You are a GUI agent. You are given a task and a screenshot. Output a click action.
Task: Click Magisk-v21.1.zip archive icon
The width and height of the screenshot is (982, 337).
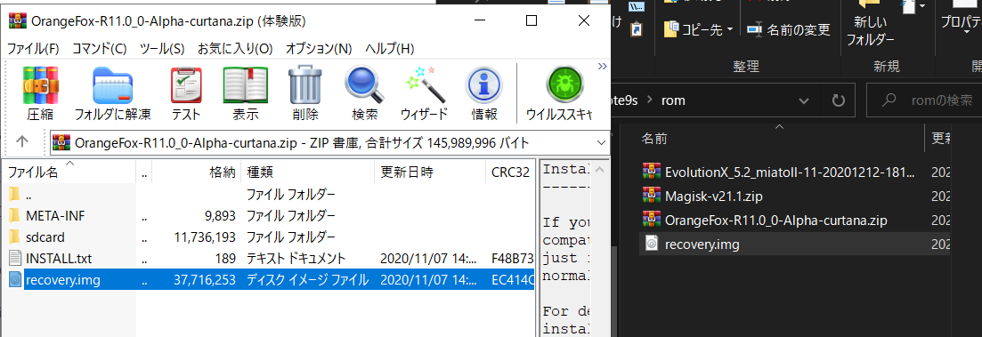652,196
